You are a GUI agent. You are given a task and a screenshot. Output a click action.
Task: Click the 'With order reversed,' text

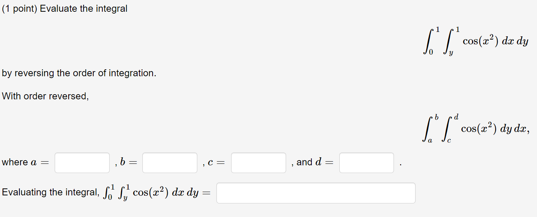point(45,96)
